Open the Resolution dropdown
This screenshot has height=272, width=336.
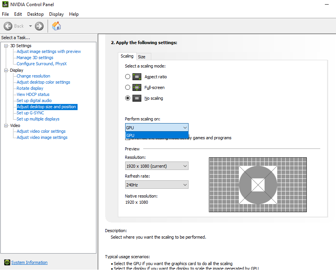[157, 166]
